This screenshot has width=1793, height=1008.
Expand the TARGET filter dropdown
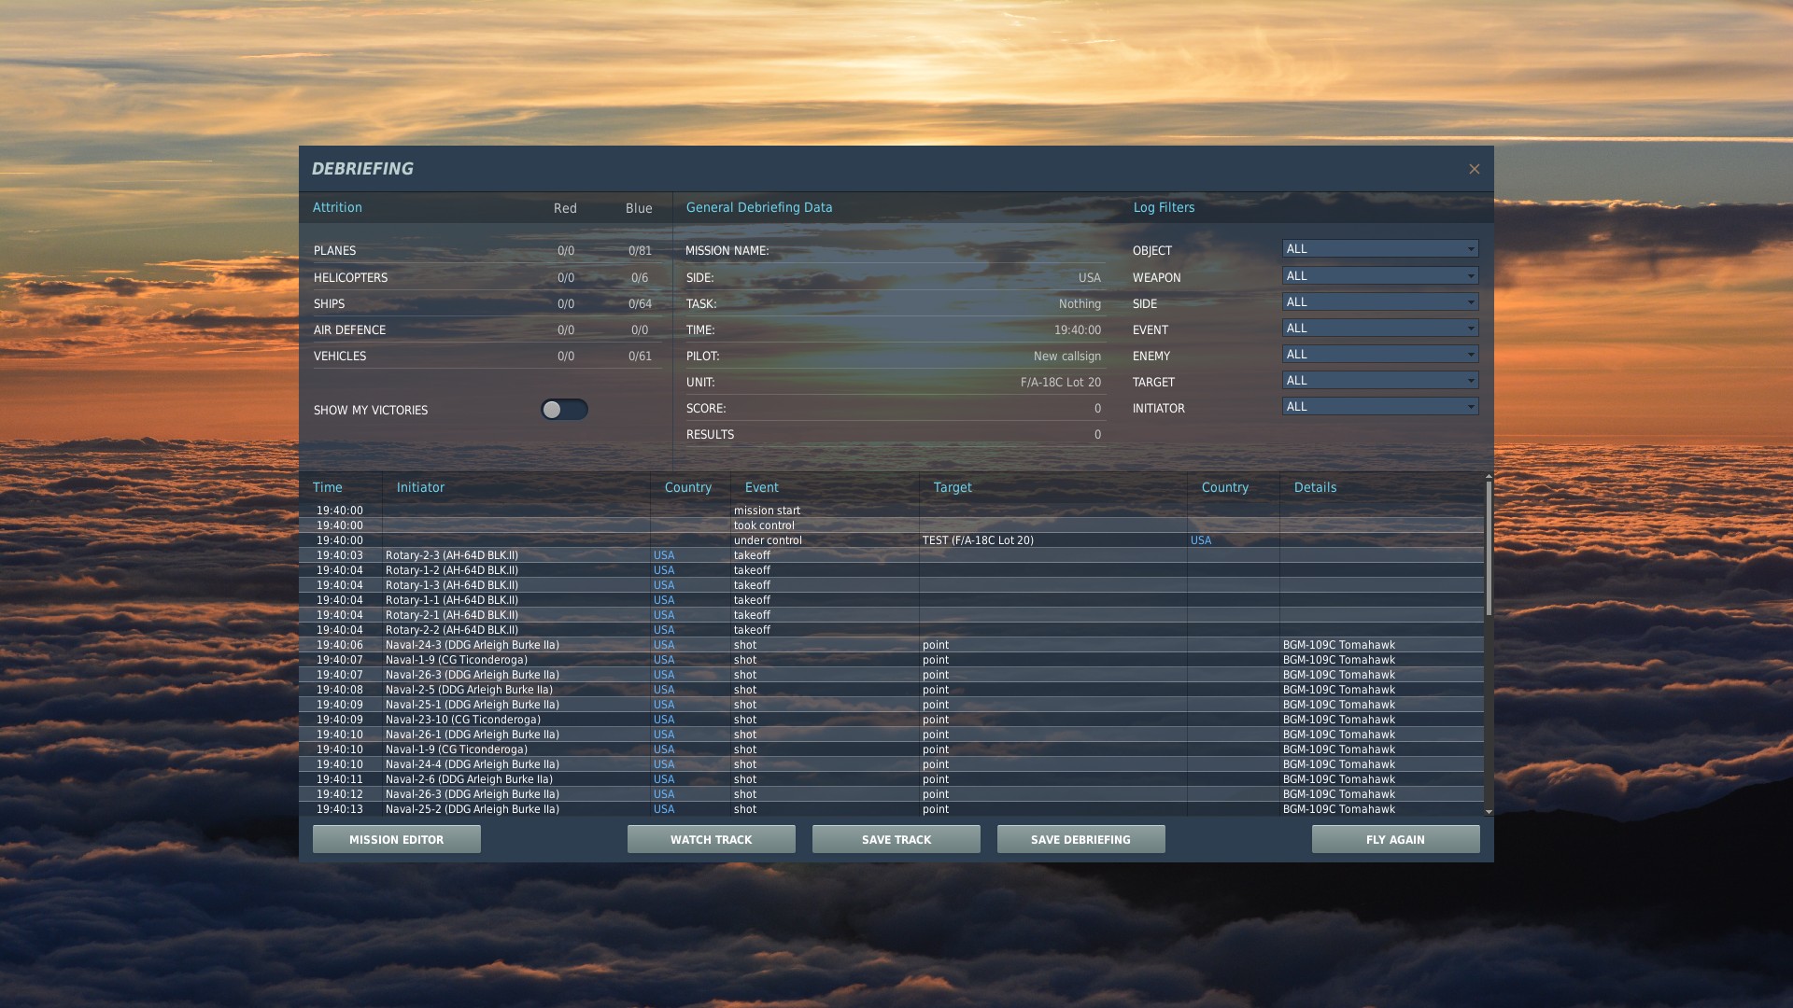1379,381
